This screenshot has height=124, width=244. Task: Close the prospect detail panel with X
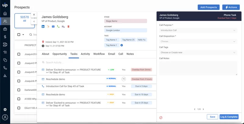(x=34, y=15)
